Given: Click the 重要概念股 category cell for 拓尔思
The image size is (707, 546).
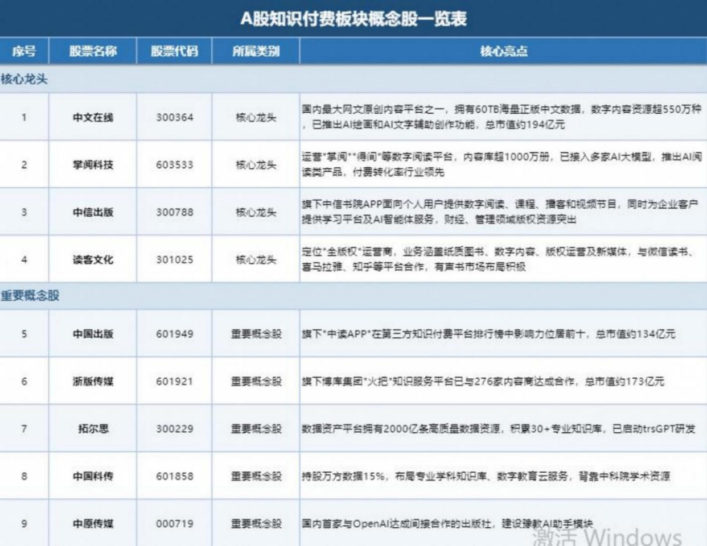Looking at the screenshot, I should pos(256,429).
